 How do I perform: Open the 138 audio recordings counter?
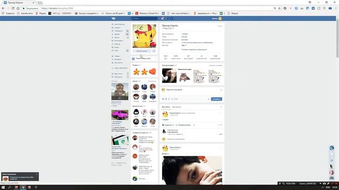coord(215,57)
